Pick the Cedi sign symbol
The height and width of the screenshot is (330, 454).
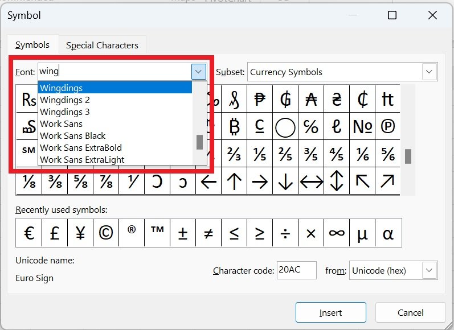pos(362,99)
